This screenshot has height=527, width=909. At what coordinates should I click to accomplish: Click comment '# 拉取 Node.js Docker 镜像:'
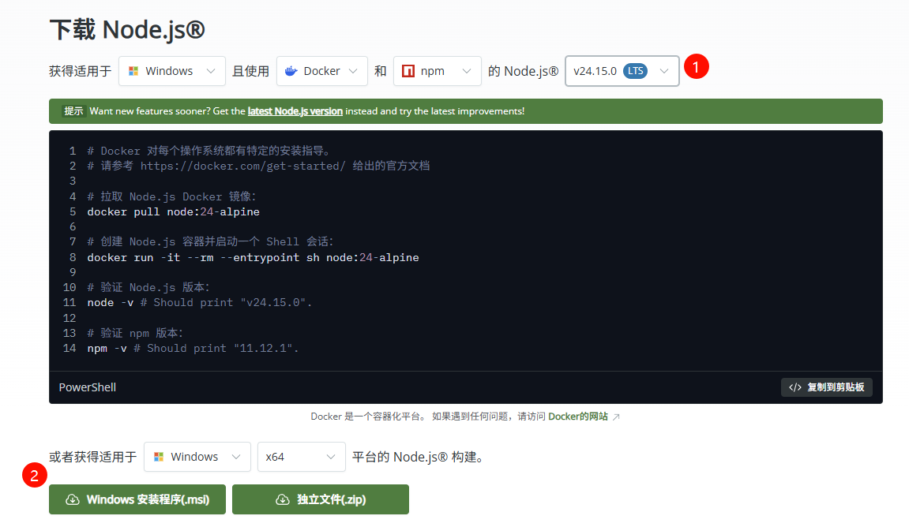point(171,196)
